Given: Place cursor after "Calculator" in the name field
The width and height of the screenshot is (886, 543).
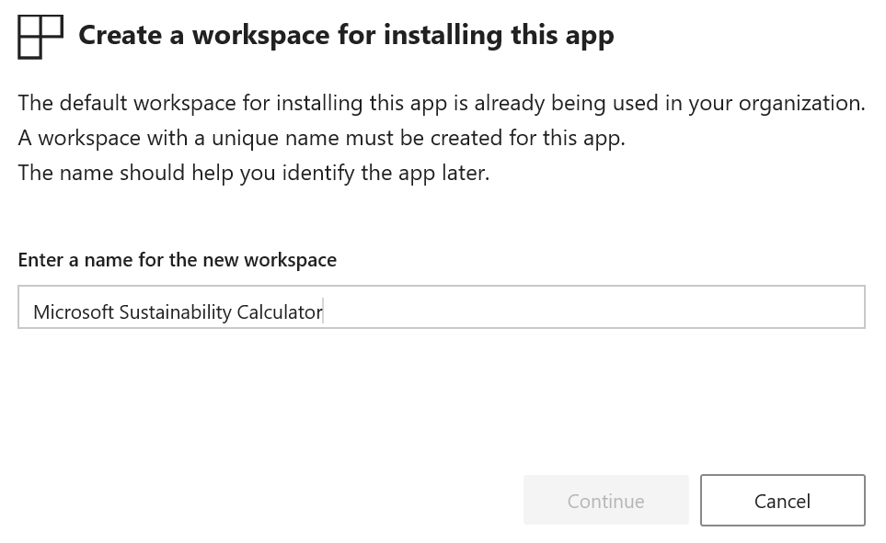Looking at the screenshot, I should pyautogui.click(x=323, y=312).
